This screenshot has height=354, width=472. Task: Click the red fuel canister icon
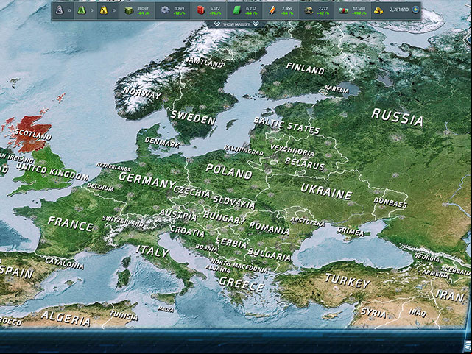point(201,10)
